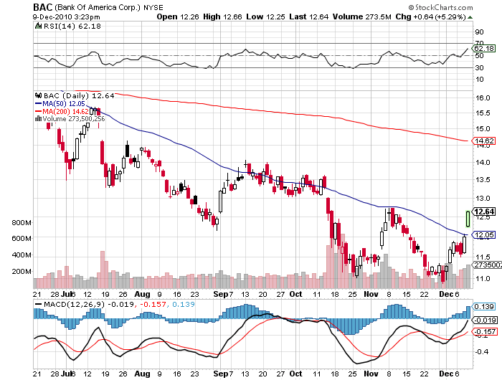Viewport: 502px width, 380px height.
Task: Click the Nov label on the upper date axis
Action: (371, 294)
